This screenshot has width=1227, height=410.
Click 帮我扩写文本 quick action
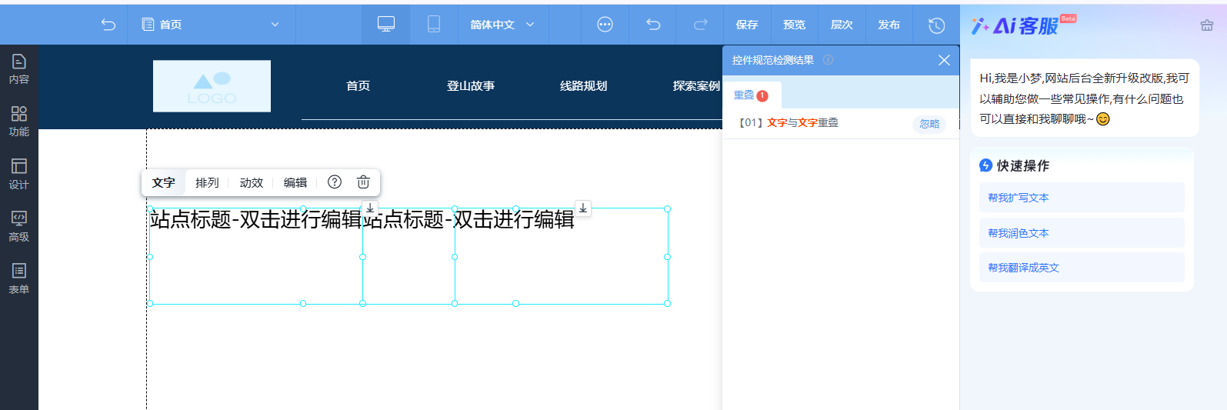1082,198
